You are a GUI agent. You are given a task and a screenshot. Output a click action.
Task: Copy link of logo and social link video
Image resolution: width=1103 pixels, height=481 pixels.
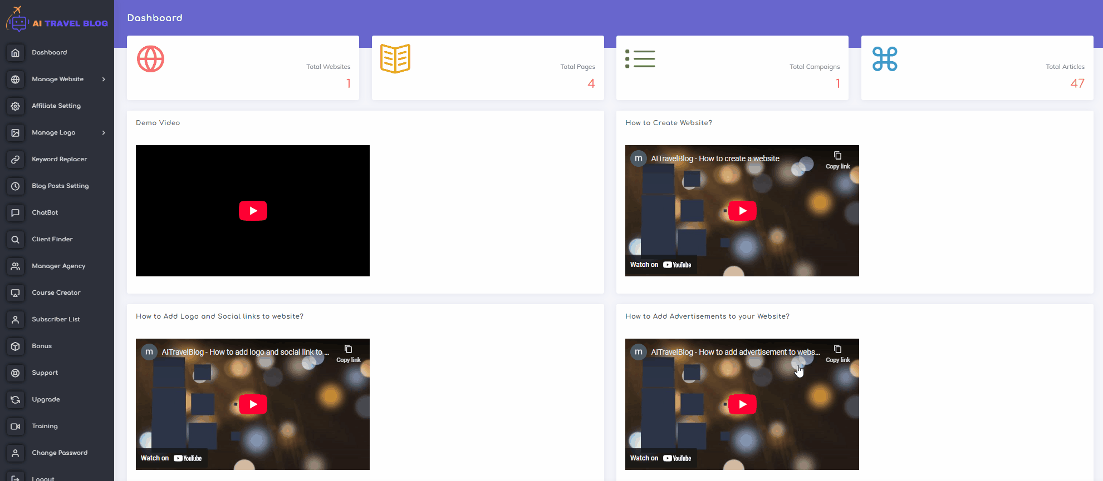(x=348, y=354)
